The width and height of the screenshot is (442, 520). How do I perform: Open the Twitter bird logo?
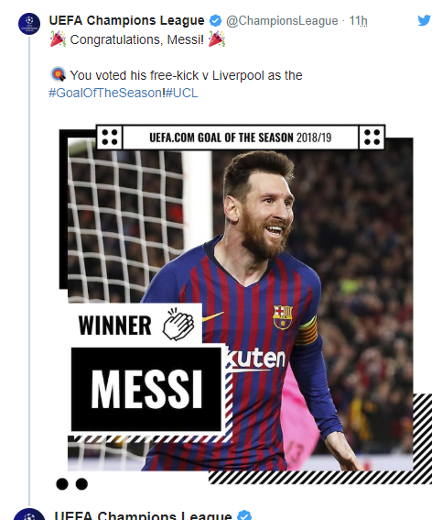pyautogui.click(x=424, y=20)
